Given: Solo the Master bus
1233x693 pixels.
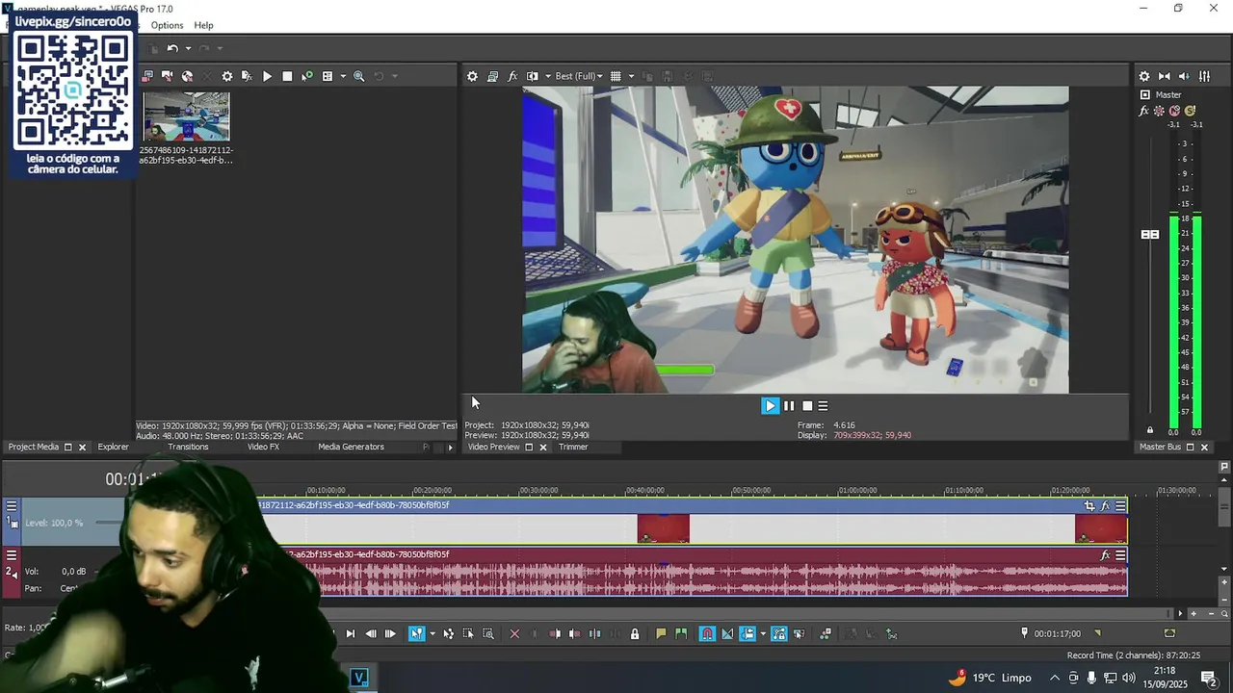Looking at the screenshot, I should [x=1190, y=111].
